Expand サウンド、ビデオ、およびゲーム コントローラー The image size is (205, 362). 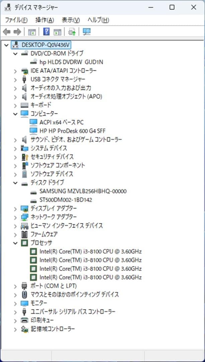[15, 140]
